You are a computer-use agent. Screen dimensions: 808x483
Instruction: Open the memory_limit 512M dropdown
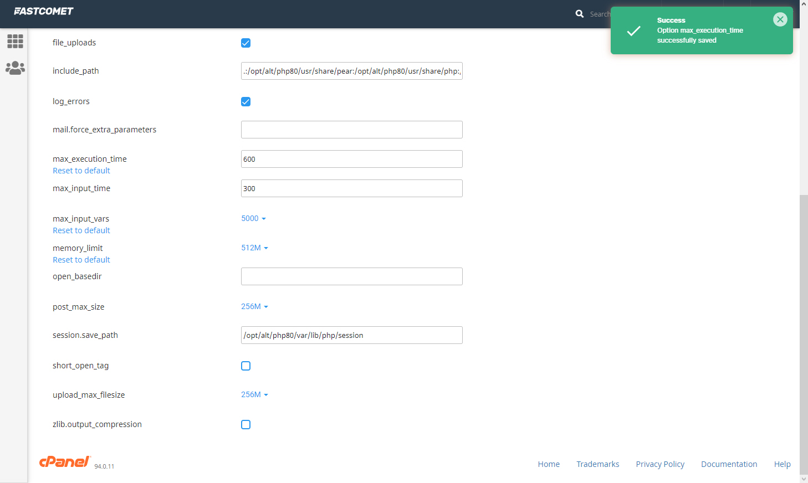[254, 248]
